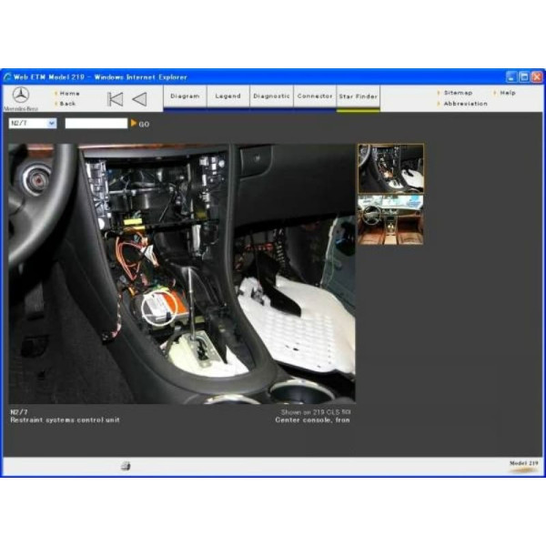Screen dimensions: 546x546
Task: Open the Legend tab
Action: coord(227,96)
